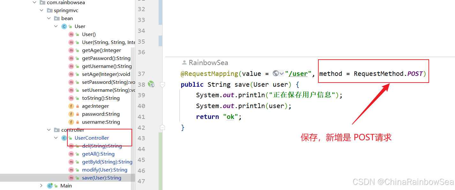Image resolution: width=455 pixels, height=190 pixels.
Task: Select the UserController class node
Action: (92, 138)
